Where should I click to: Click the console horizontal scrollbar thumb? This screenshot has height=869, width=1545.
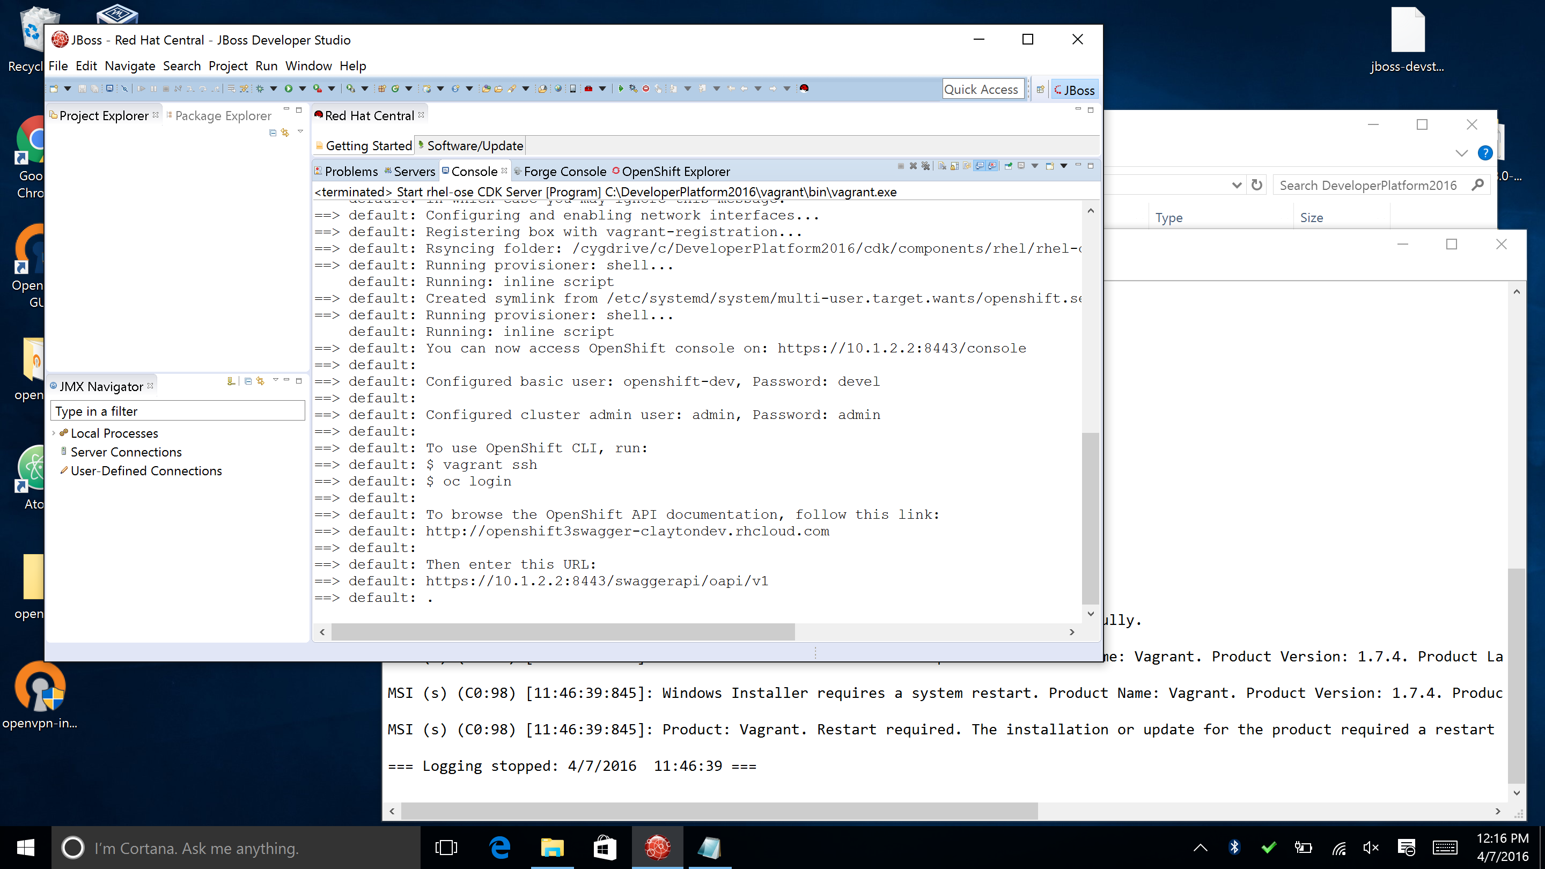point(563,631)
